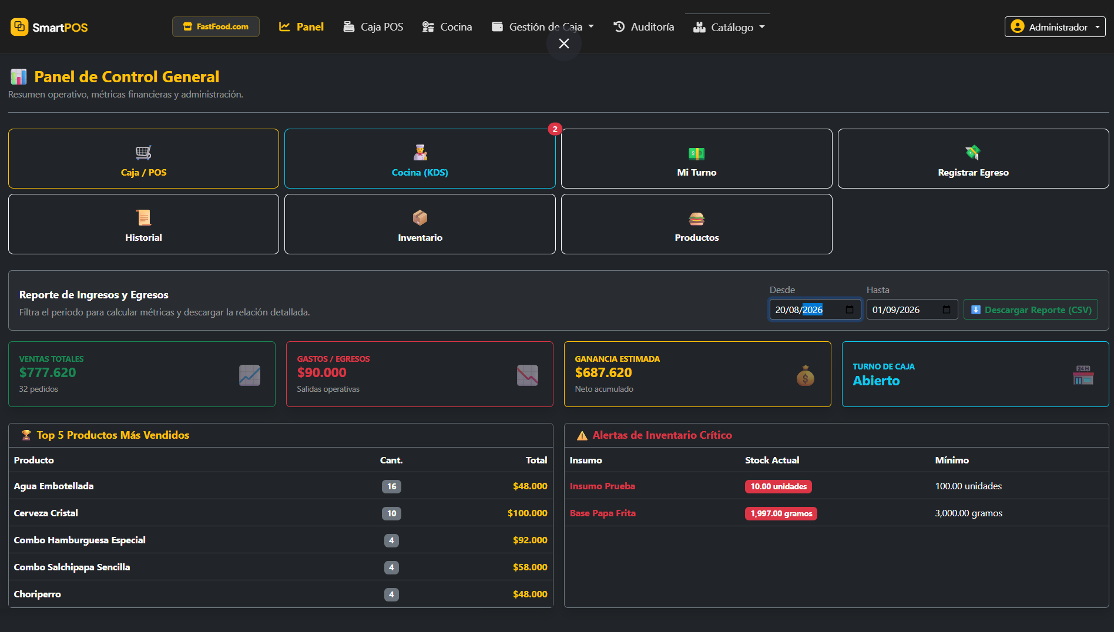Select the Cerveza Cristal product name
1114x632 pixels.
click(46, 513)
